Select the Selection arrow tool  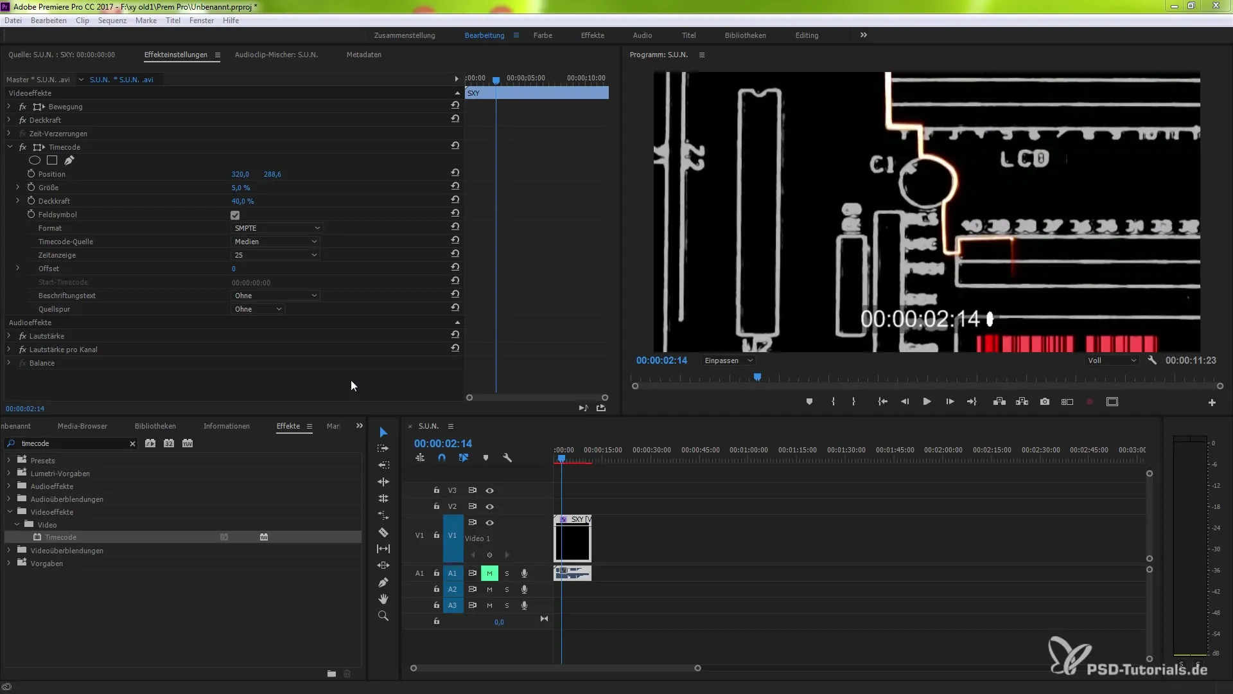coord(383,432)
